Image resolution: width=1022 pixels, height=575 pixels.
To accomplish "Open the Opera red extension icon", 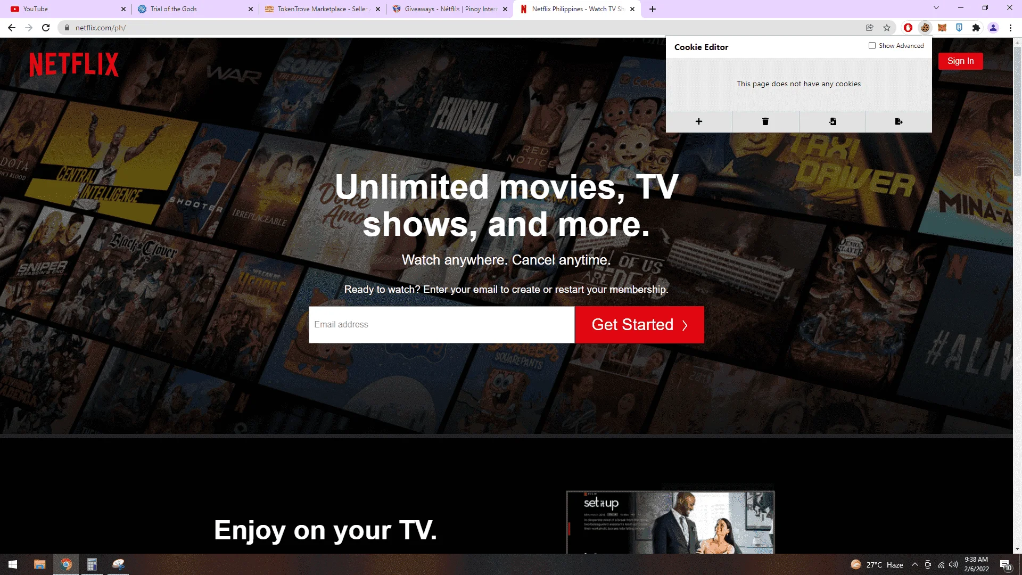I will 908,28.
